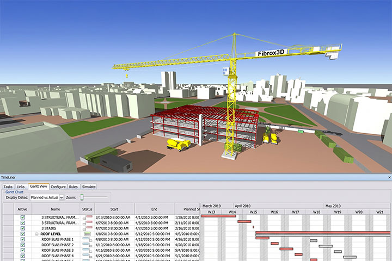This screenshot has height=261, width=392.
Task: Sort by the Start column header
Action: (114, 209)
